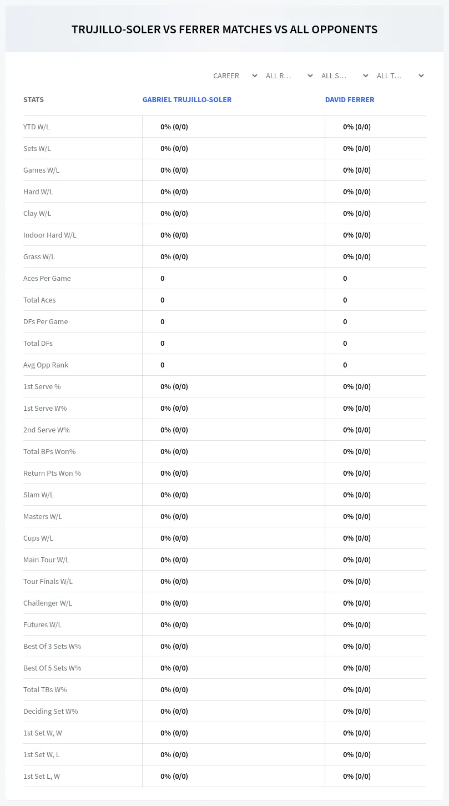Select the Clay W/L row label
The width and height of the screenshot is (449, 806).
pyautogui.click(x=37, y=213)
